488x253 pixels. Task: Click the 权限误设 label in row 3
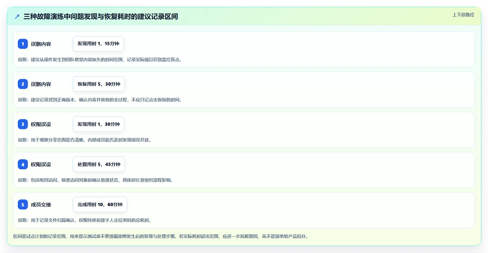pos(41,124)
